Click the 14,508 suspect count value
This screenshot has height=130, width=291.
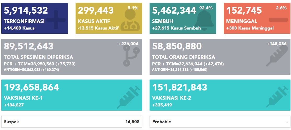132,122
